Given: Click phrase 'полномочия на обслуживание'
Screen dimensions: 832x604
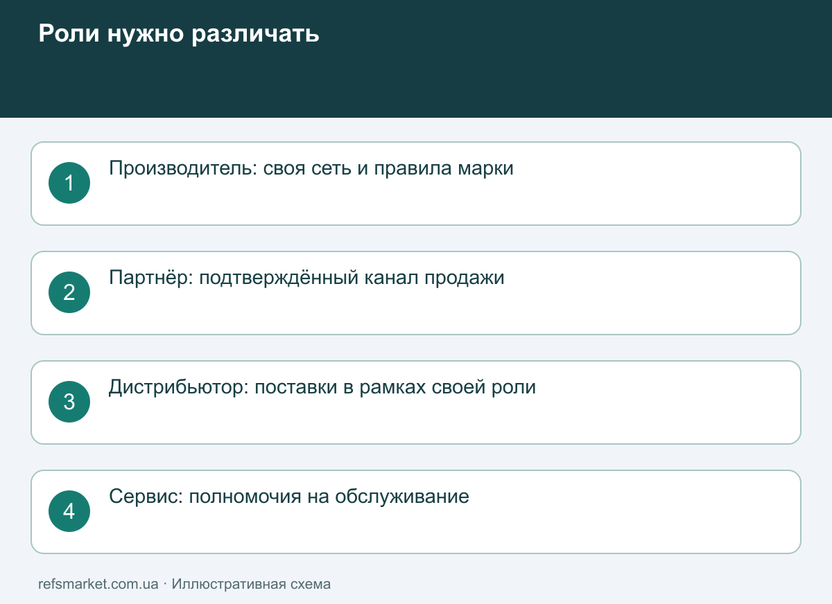Looking at the screenshot, I should (x=329, y=497).
